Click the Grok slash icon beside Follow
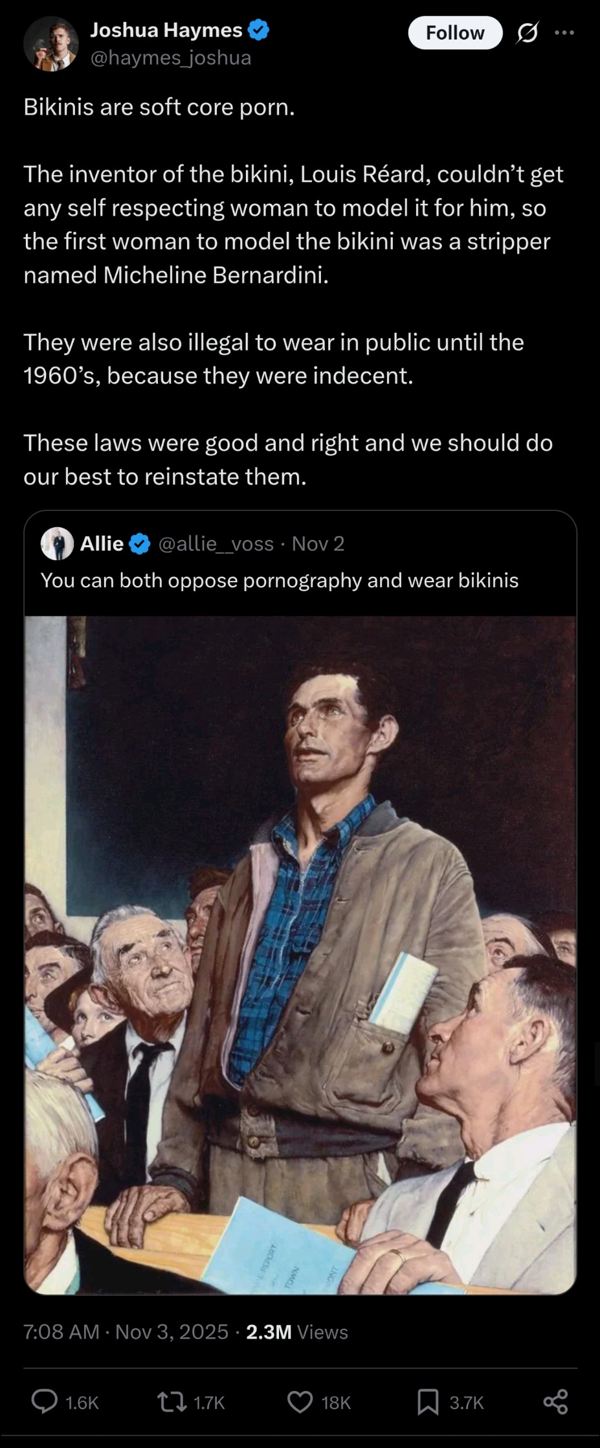The image size is (600, 1448). coord(527,33)
